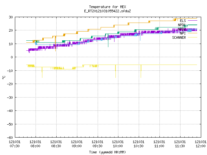
Task: Click the ELS legend label
Action: click(183, 21)
